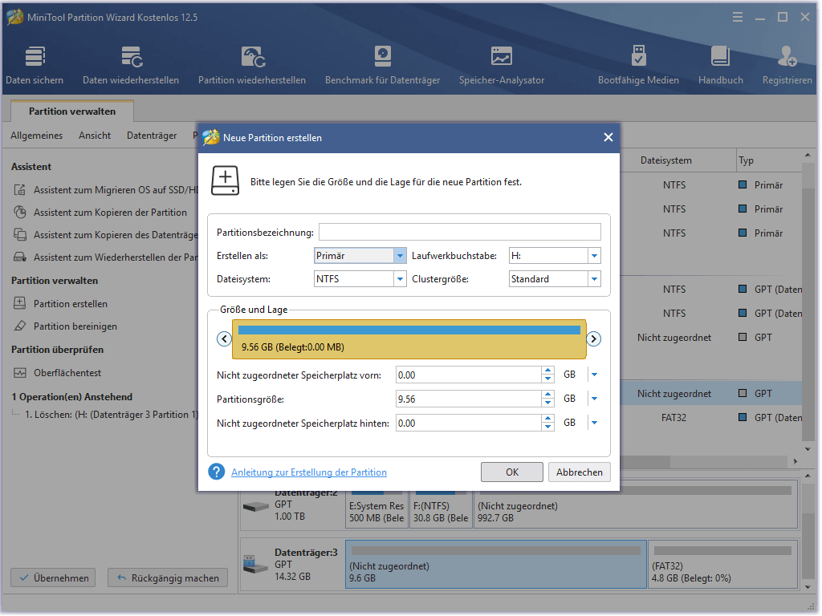Viewport: 822px width, 616px height.
Task: Select the F:(NTFS) 30.8 GB block
Action: [x=441, y=505]
